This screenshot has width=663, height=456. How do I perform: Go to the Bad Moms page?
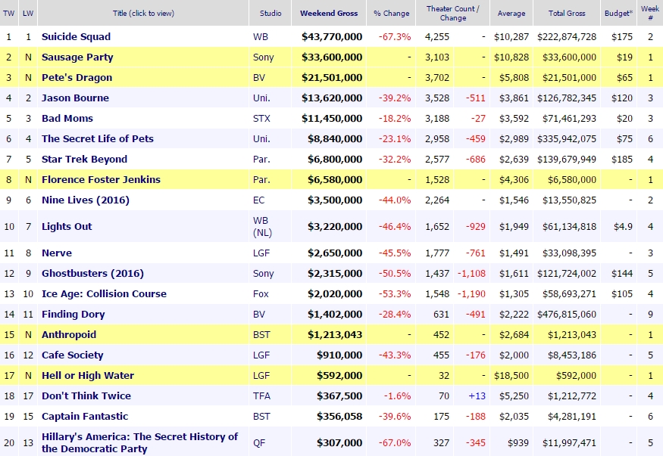coord(67,118)
